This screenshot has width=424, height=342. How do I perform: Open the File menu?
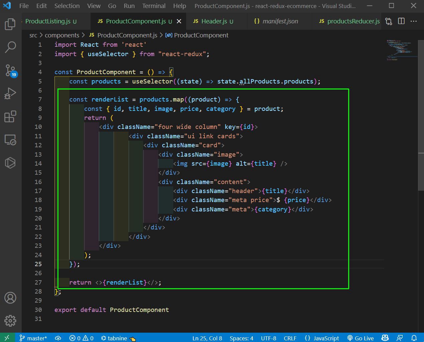pyautogui.click(x=24, y=6)
